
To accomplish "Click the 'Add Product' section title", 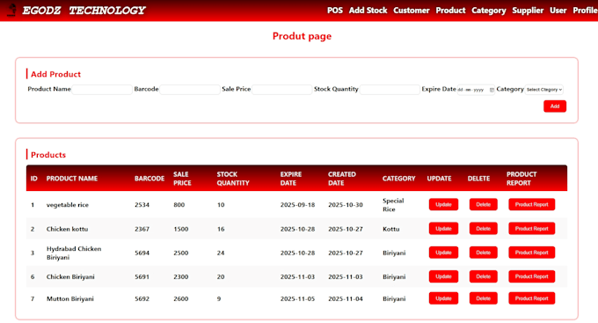I will (x=55, y=74).
